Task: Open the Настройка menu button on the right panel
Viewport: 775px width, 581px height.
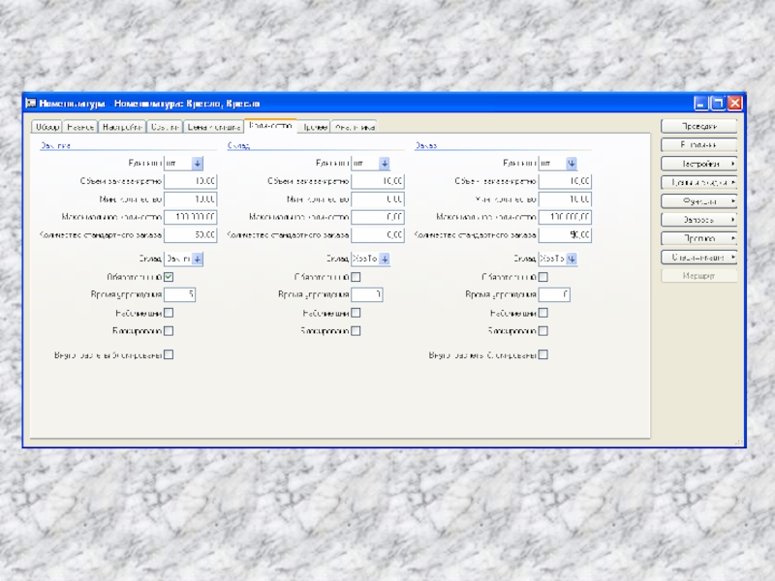Action: tap(698, 164)
